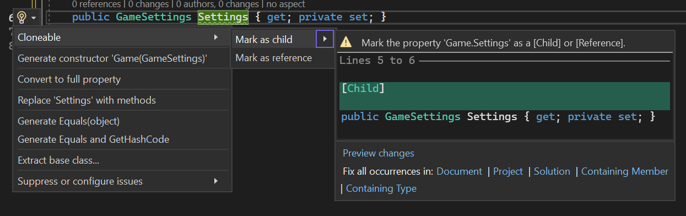
Task: Select Convert to full property
Action: click(x=122, y=79)
